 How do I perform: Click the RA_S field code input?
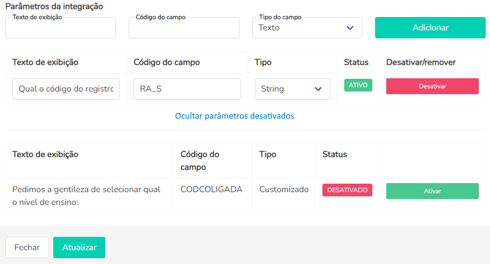tap(187, 89)
